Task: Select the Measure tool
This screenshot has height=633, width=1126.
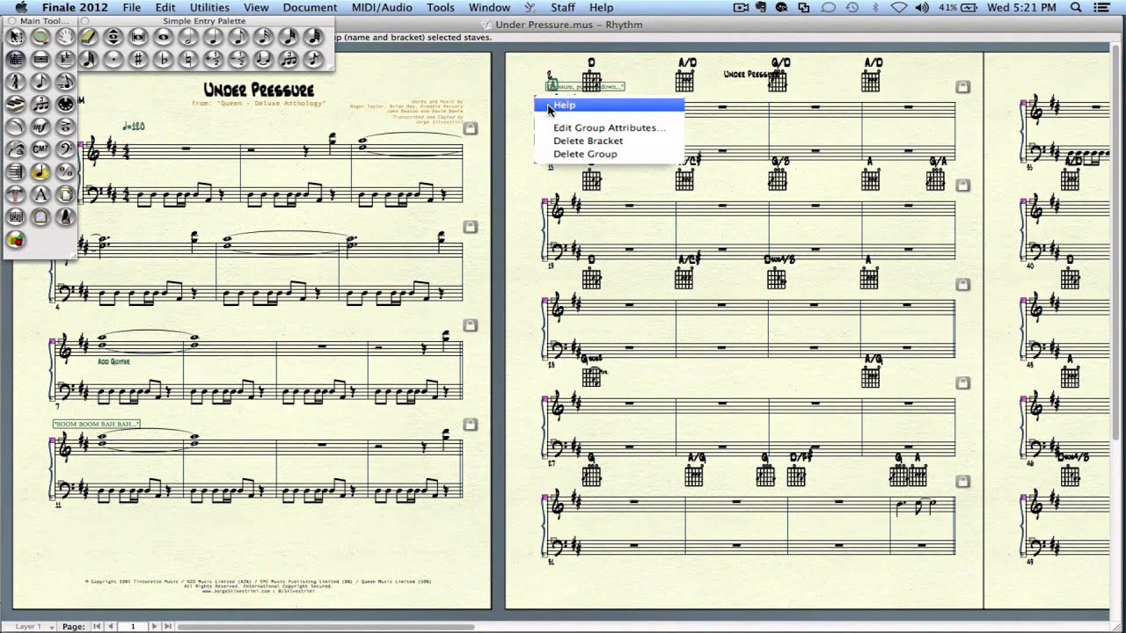Action: click(x=40, y=60)
